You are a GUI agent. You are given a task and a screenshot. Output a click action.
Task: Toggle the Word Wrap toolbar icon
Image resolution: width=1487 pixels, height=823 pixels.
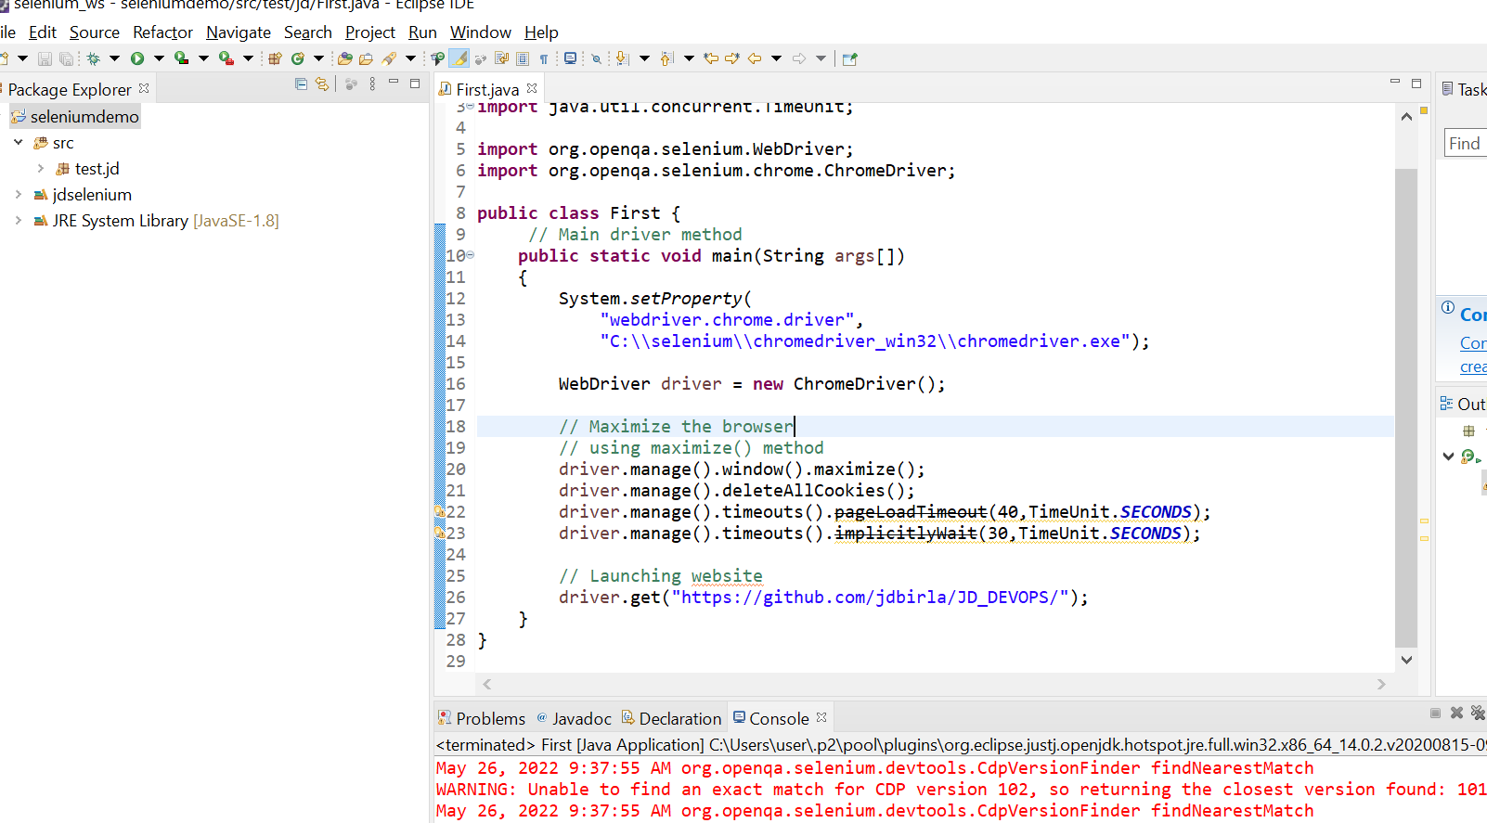[501, 58]
